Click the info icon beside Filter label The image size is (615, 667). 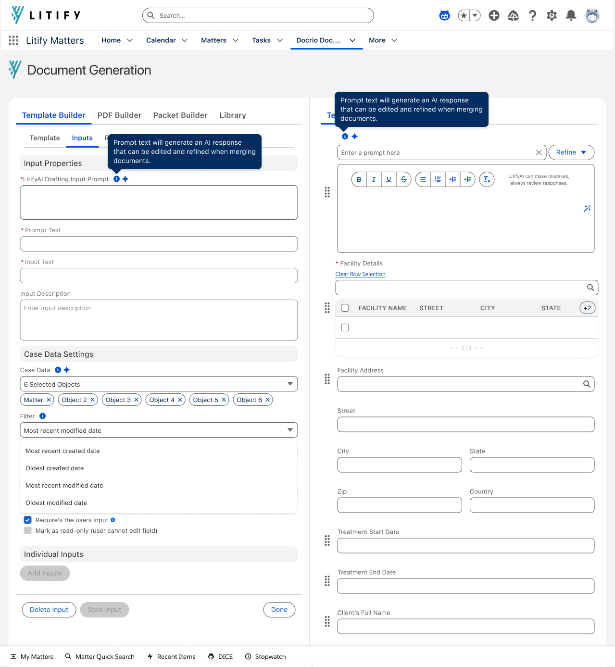click(x=42, y=416)
